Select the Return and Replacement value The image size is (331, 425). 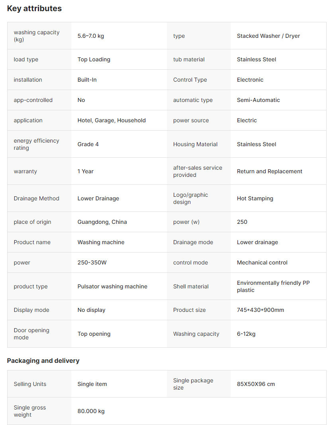269,171
